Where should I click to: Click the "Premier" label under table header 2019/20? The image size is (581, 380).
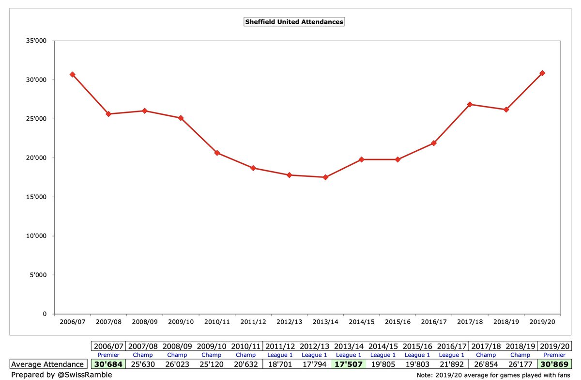pos(555,355)
